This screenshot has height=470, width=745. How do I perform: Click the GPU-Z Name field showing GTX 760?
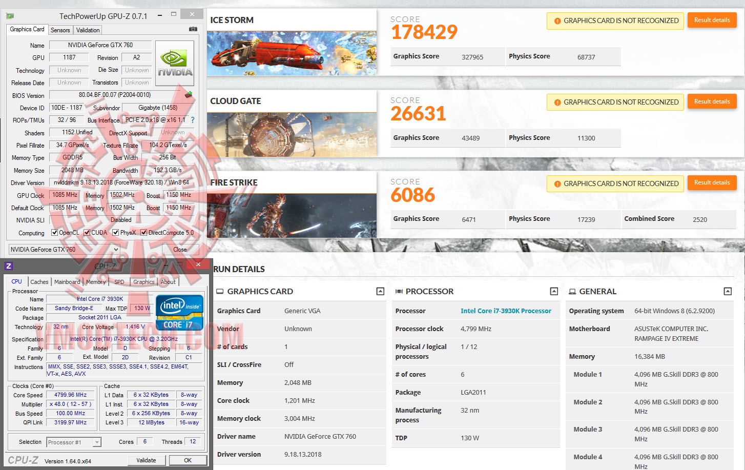[100, 45]
